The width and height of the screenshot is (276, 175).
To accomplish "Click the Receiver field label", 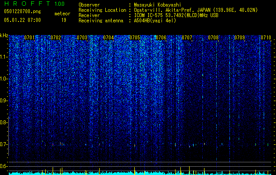I will click(x=89, y=15).
